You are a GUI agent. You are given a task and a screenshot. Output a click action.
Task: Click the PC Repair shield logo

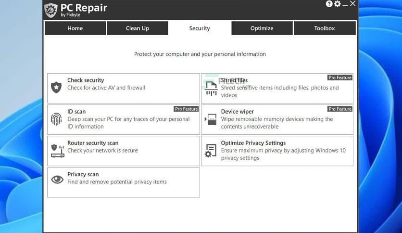click(51, 10)
